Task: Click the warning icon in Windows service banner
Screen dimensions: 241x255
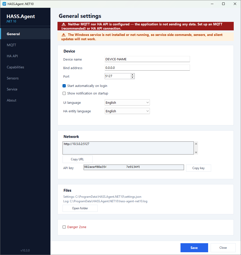Action: click(64, 35)
